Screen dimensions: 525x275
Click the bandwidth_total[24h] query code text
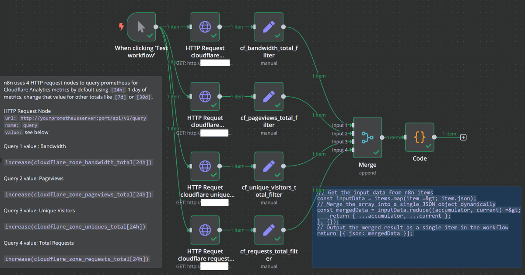point(79,162)
